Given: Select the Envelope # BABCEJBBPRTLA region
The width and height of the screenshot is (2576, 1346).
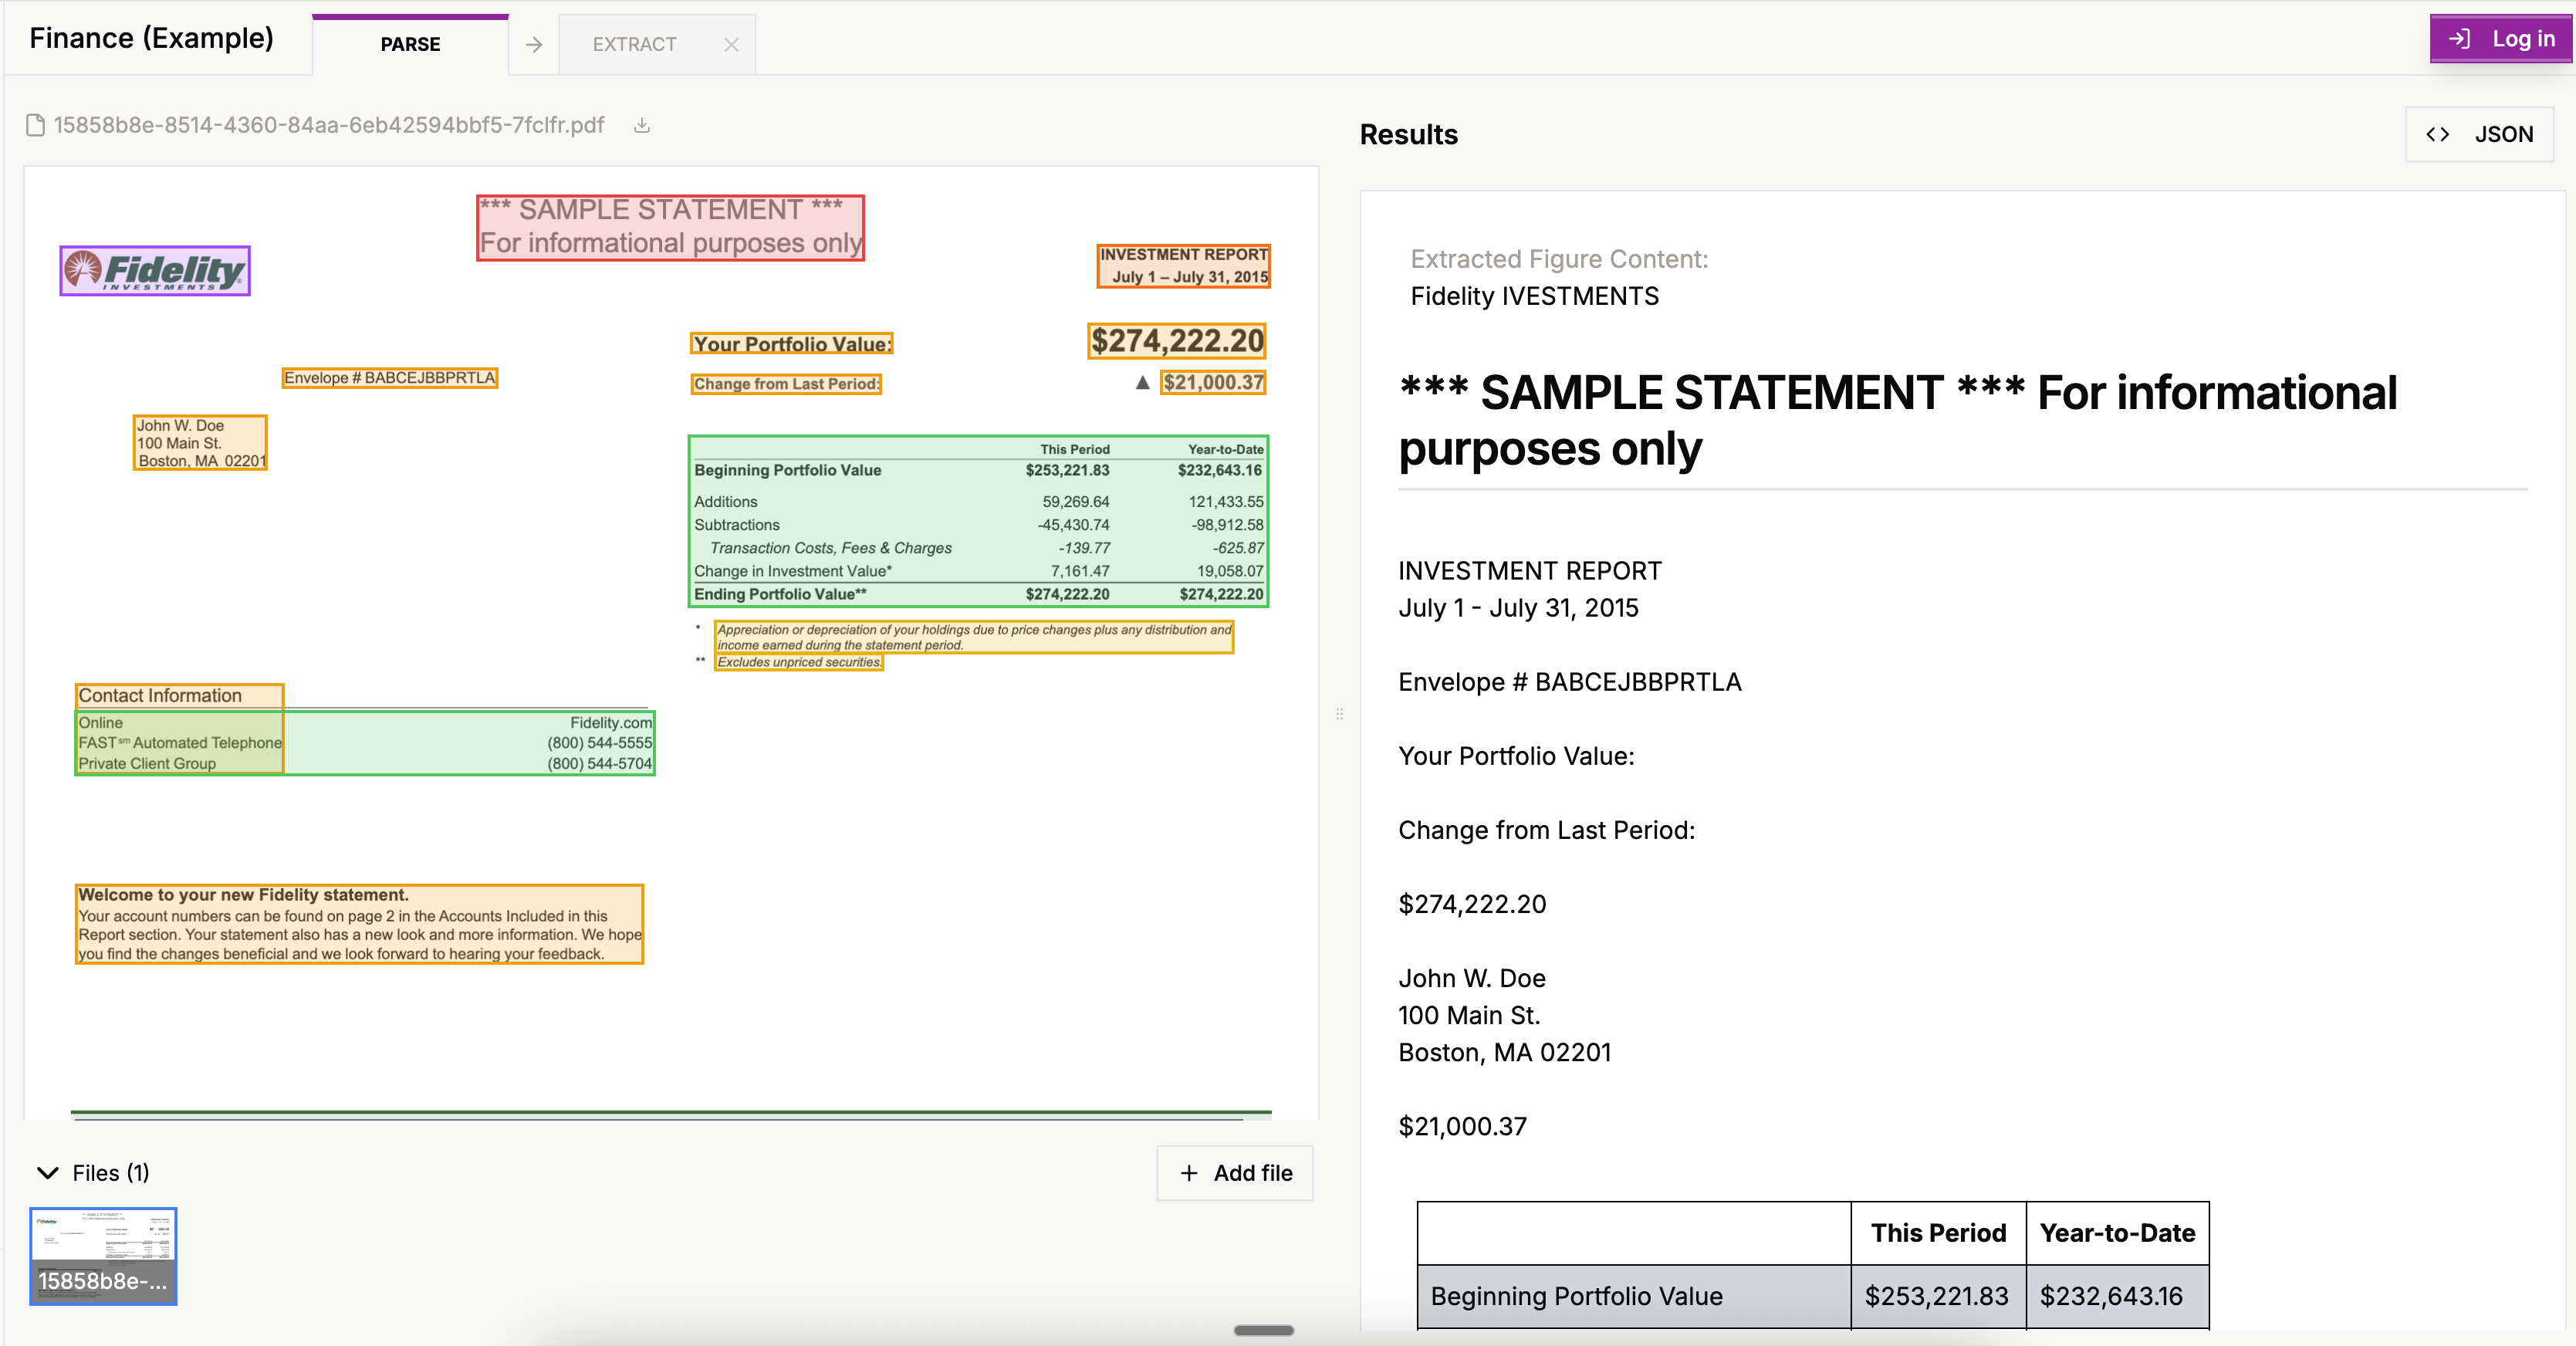Looking at the screenshot, I should (389, 378).
